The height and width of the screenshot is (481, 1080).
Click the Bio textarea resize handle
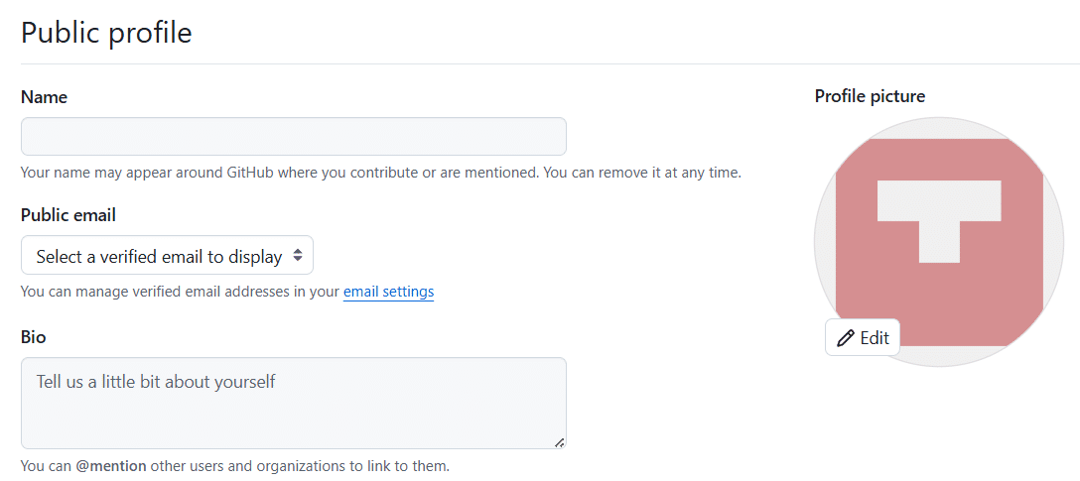559,442
